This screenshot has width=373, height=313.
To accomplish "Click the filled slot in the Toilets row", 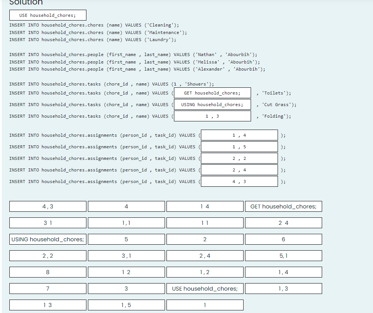I will (x=213, y=93).
